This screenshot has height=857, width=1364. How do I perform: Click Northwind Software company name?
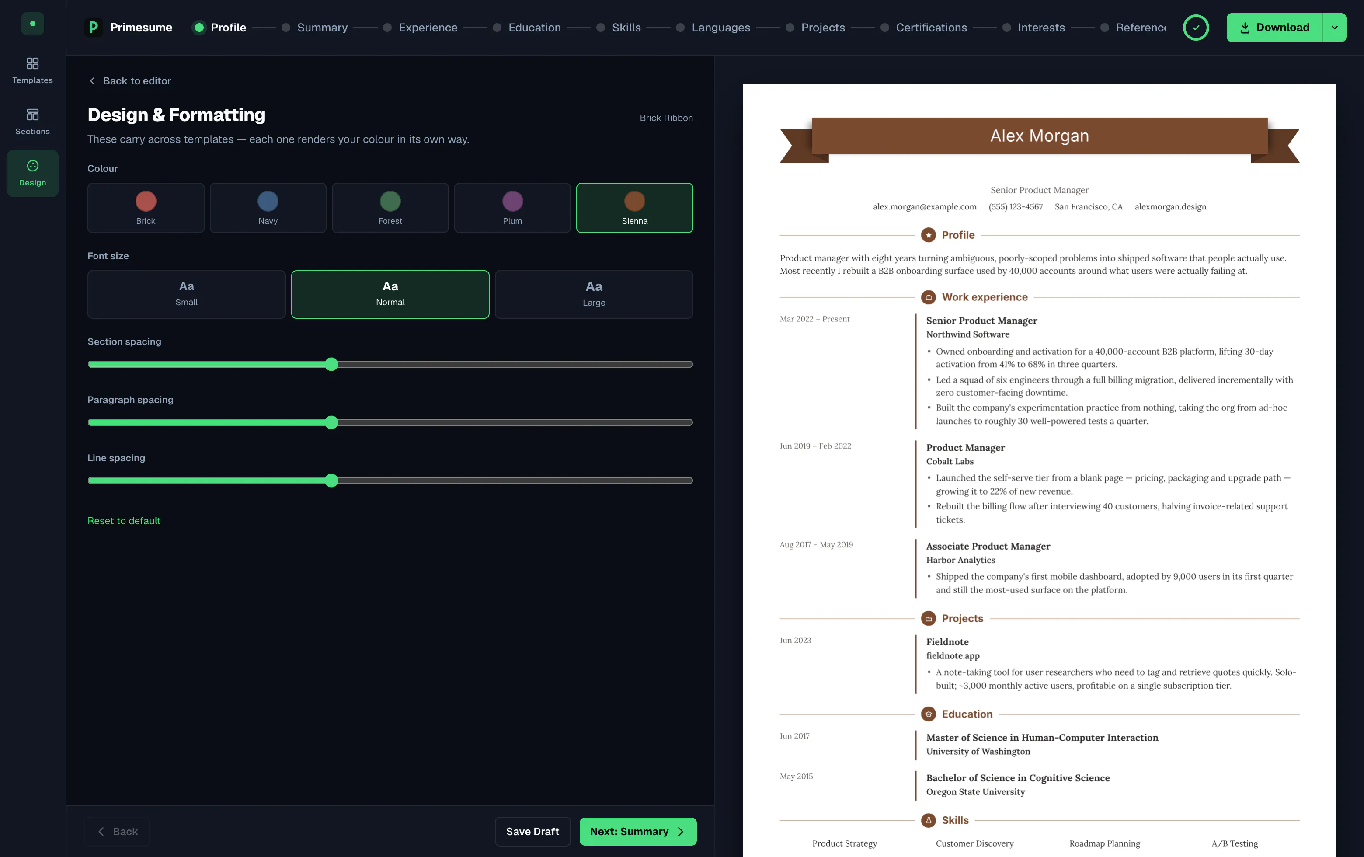(x=967, y=334)
